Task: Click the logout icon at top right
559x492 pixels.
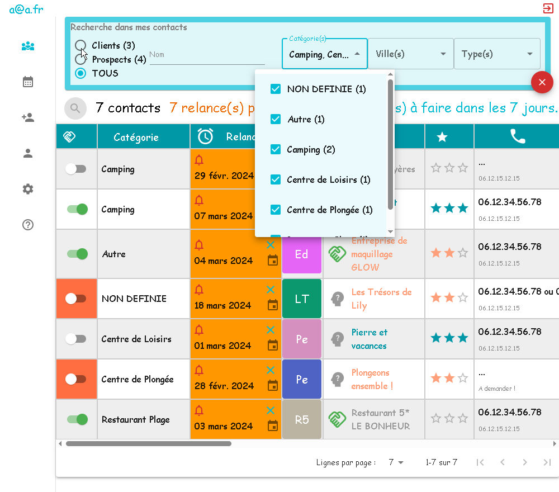Action: pos(548,8)
